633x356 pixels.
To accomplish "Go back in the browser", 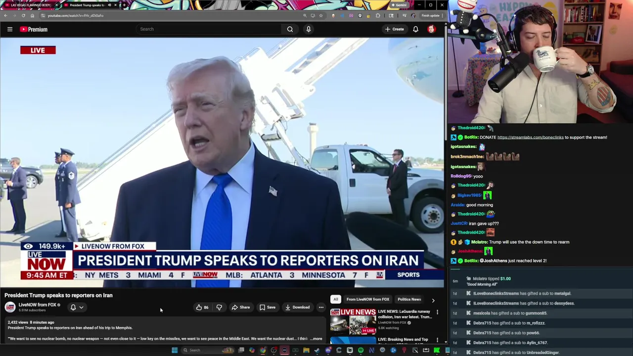I will pos(5,15).
